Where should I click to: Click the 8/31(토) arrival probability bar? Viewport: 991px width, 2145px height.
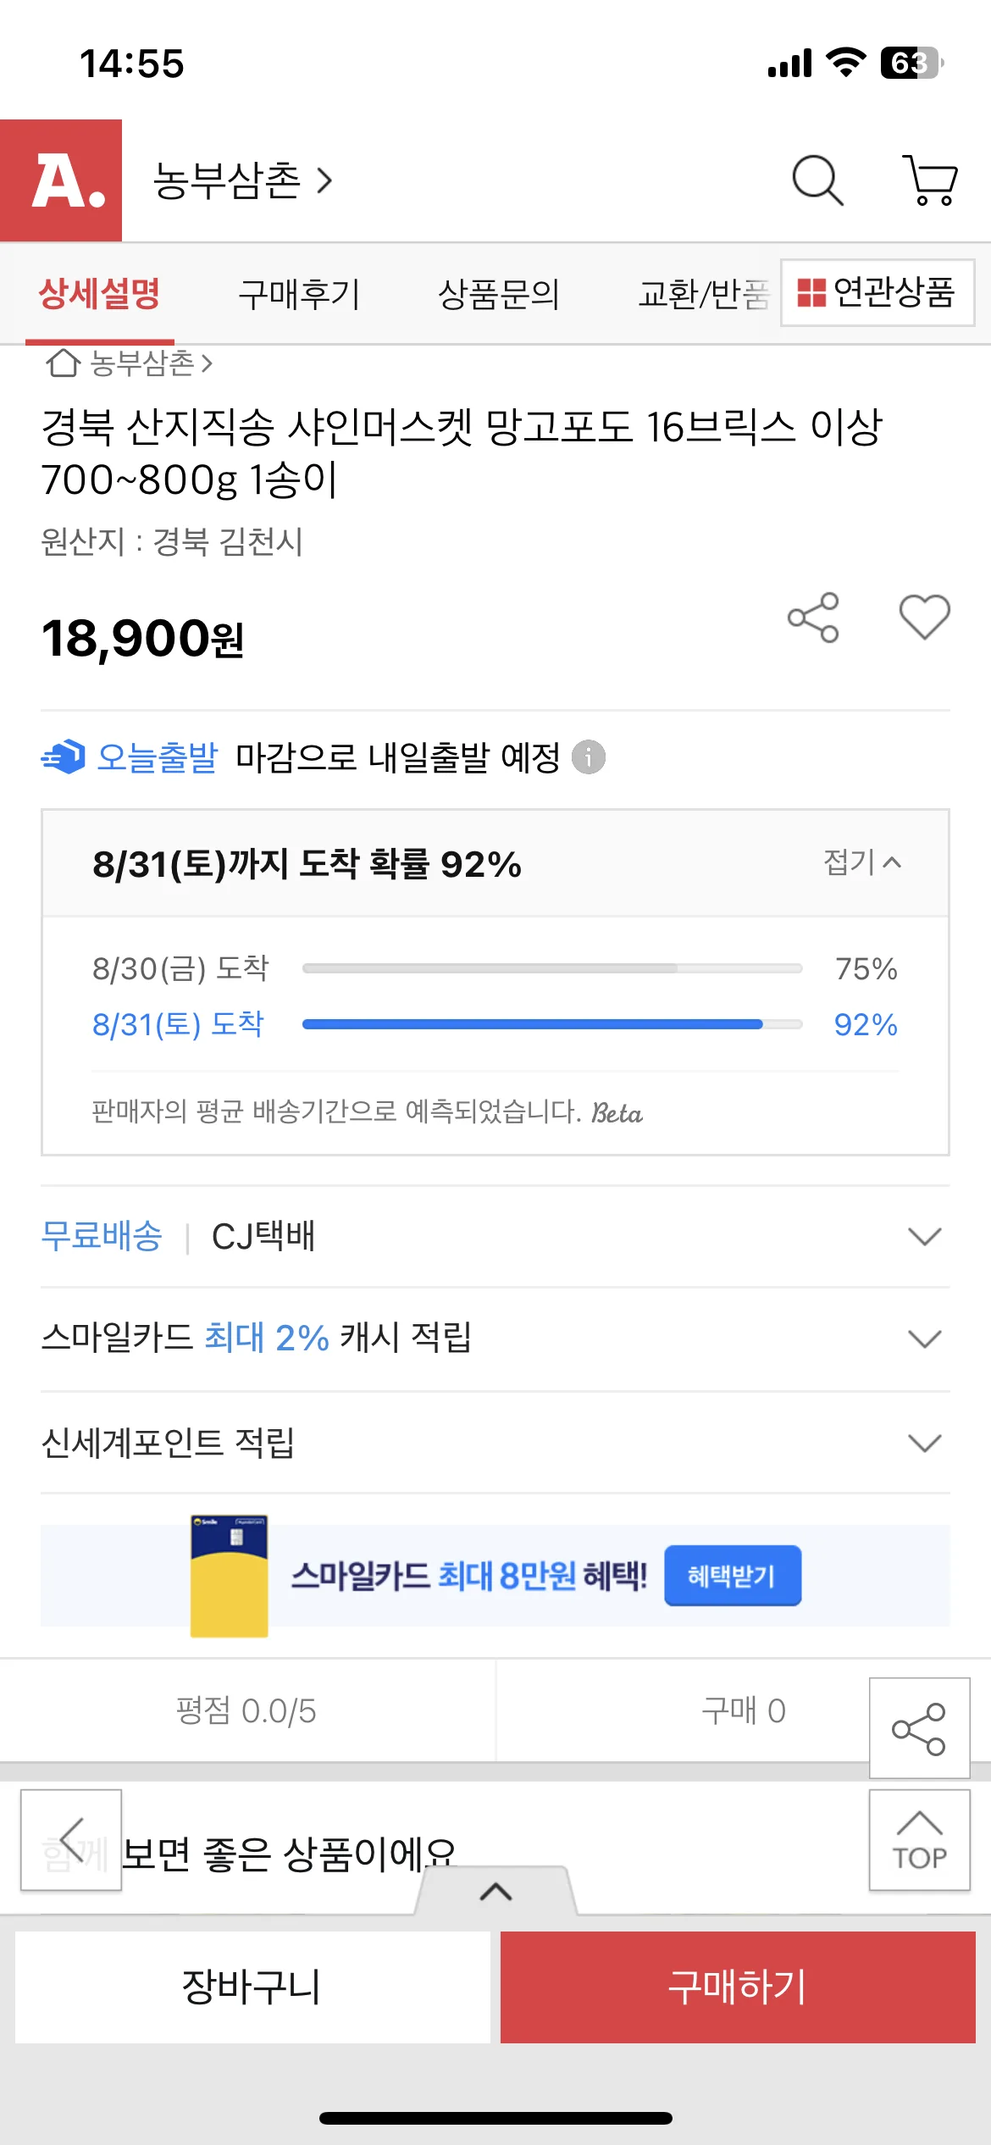551,1024
